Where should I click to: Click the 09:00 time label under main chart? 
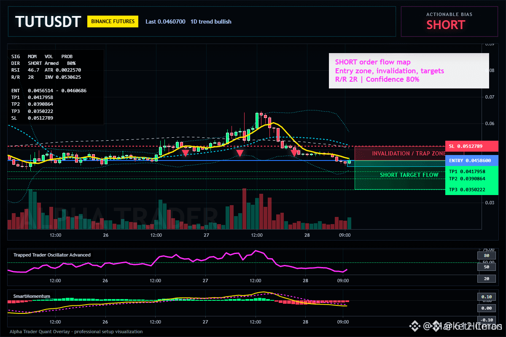click(x=345, y=235)
